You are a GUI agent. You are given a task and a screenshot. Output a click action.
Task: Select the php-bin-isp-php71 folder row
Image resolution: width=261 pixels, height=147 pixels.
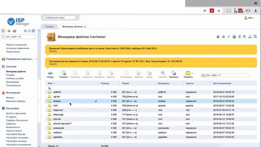(151, 123)
